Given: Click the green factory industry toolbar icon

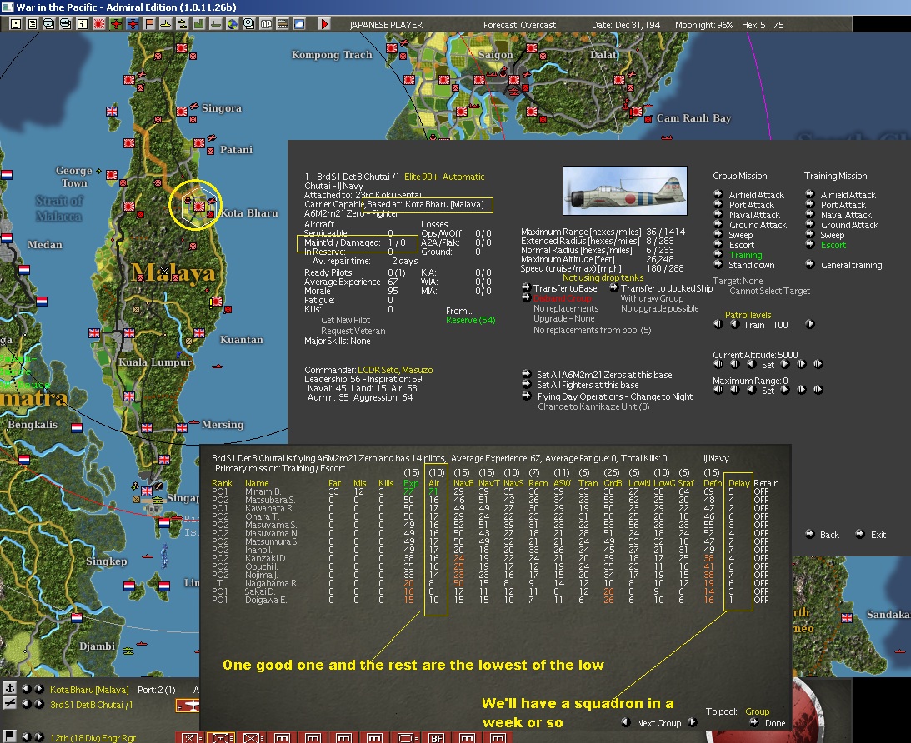Looking at the screenshot, I should click(198, 24).
